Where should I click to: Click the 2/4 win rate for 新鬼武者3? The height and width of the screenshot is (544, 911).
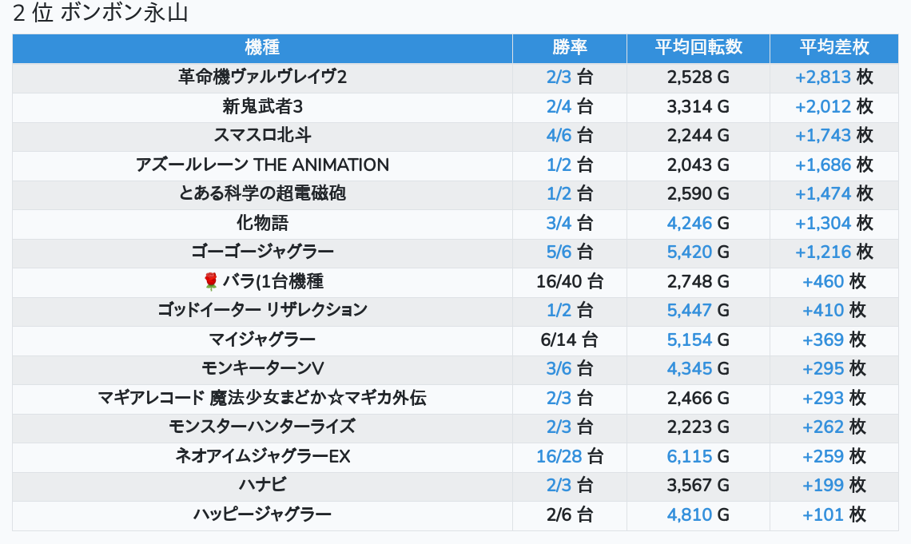(x=559, y=107)
